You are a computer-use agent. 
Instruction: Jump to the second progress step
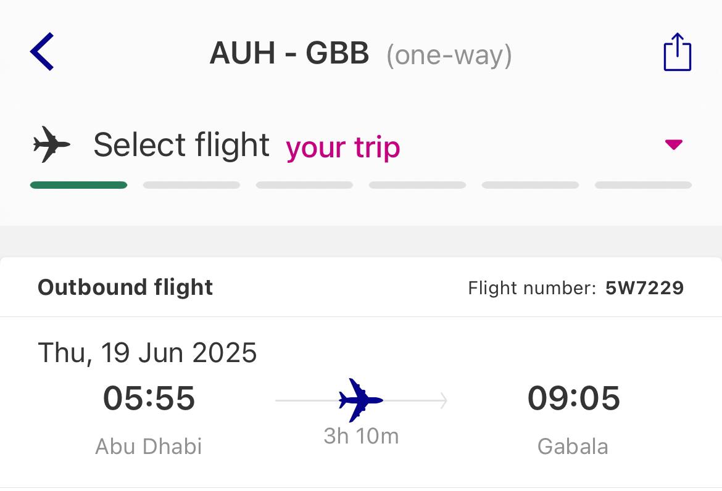click(x=191, y=185)
